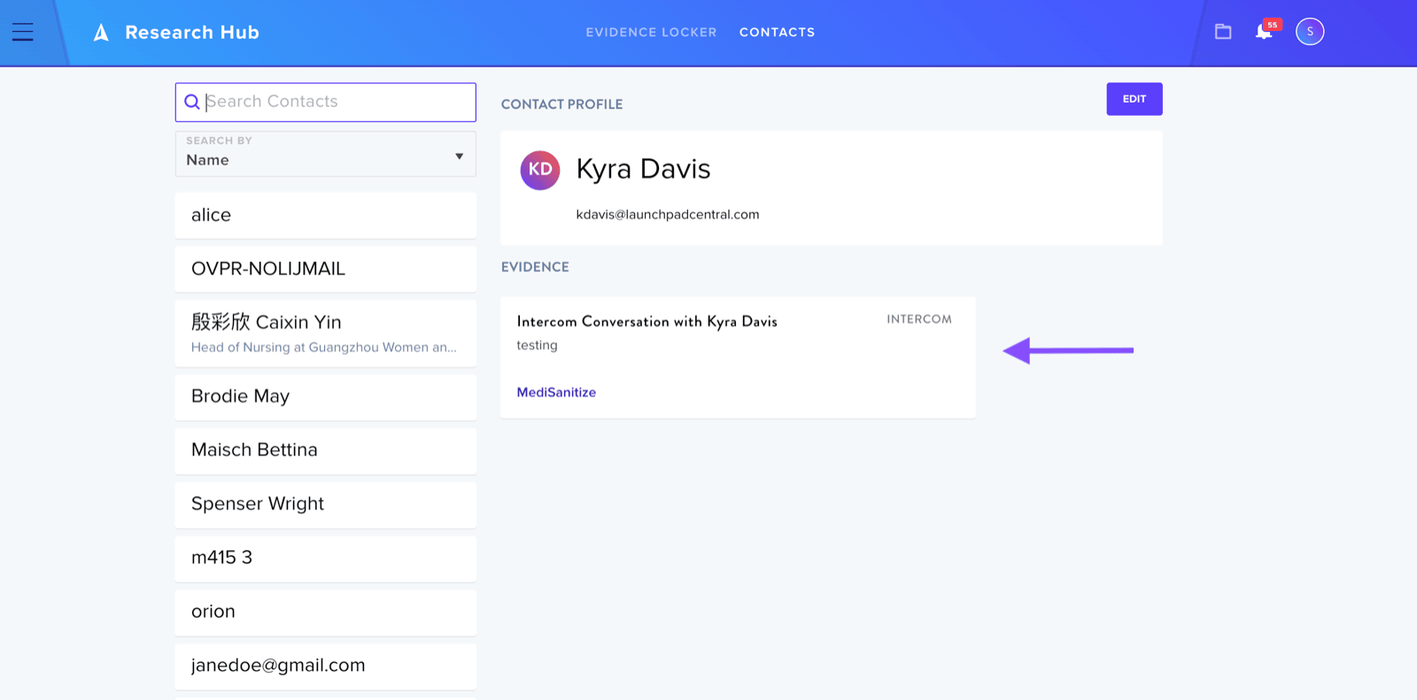Screen dimensions: 1417x700
Task: Open the MediSanitize link
Action: [x=556, y=392]
